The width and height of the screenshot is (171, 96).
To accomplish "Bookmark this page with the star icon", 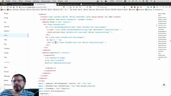I will pos(71,7).
